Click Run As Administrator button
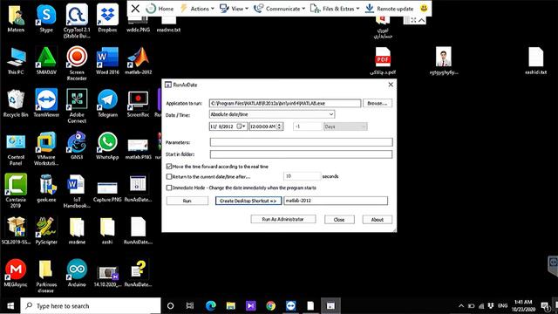Image resolution: width=558 pixels, height=314 pixels. tap(282, 219)
